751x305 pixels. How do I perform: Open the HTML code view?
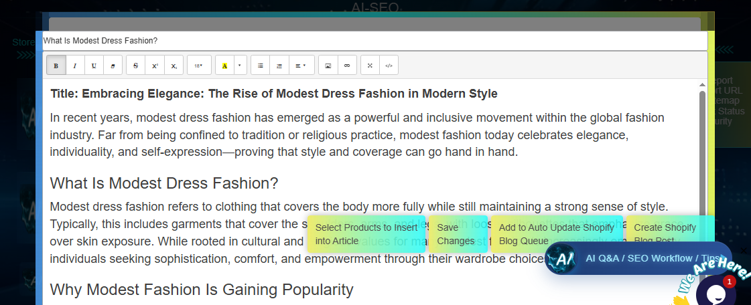point(389,66)
